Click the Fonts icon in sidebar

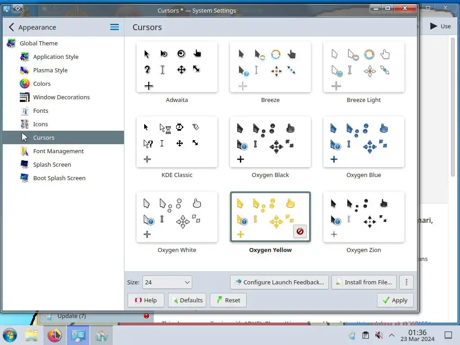click(25, 111)
